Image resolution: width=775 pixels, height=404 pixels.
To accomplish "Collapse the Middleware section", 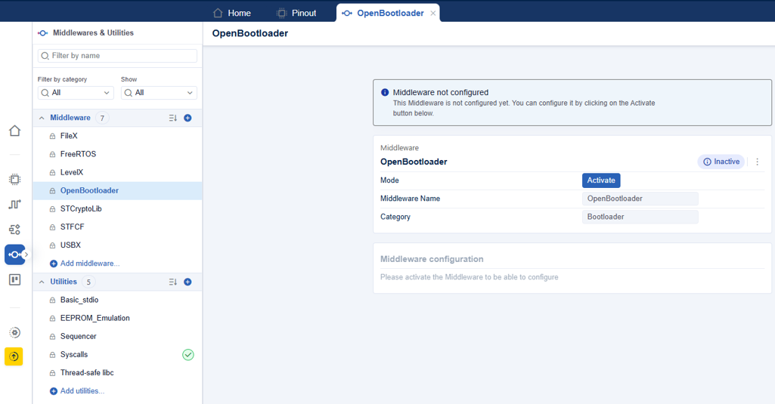I will (x=42, y=118).
